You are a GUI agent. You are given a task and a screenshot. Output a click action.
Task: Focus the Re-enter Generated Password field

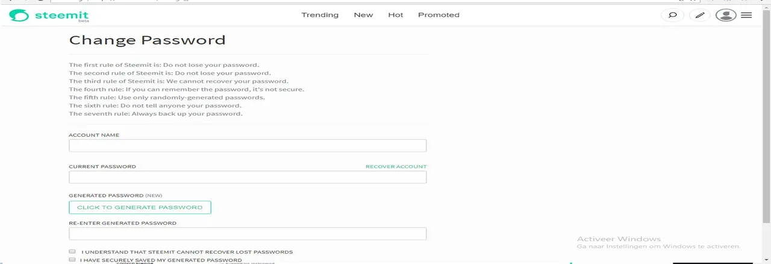point(248,234)
